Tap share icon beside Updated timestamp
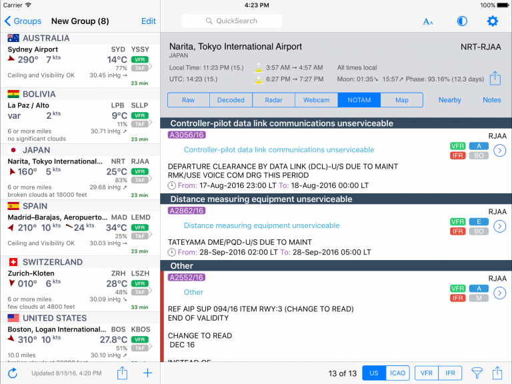 click(x=122, y=373)
